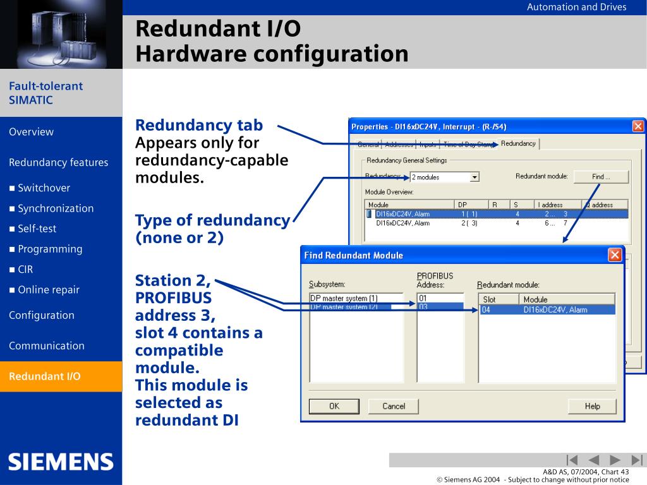647x485 pixels.
Task: Click the Module column header in overview
Action: pos(409,205)
